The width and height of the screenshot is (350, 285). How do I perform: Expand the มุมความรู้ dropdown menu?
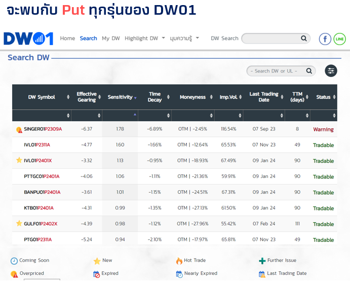(x=184, y=38)
